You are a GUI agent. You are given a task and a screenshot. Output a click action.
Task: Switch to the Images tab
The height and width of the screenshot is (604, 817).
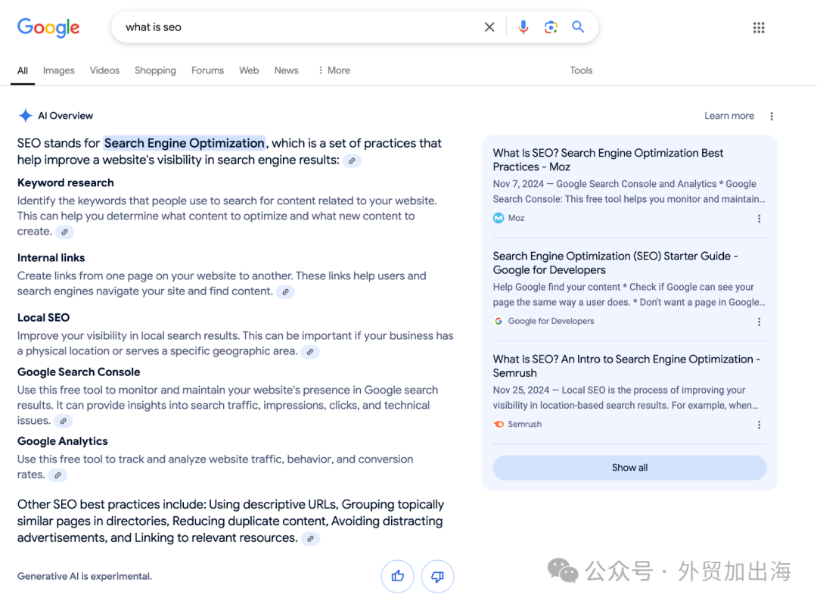[59, 70]
